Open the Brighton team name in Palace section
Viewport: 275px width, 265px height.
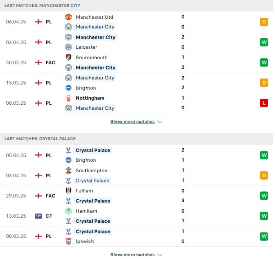86,160
